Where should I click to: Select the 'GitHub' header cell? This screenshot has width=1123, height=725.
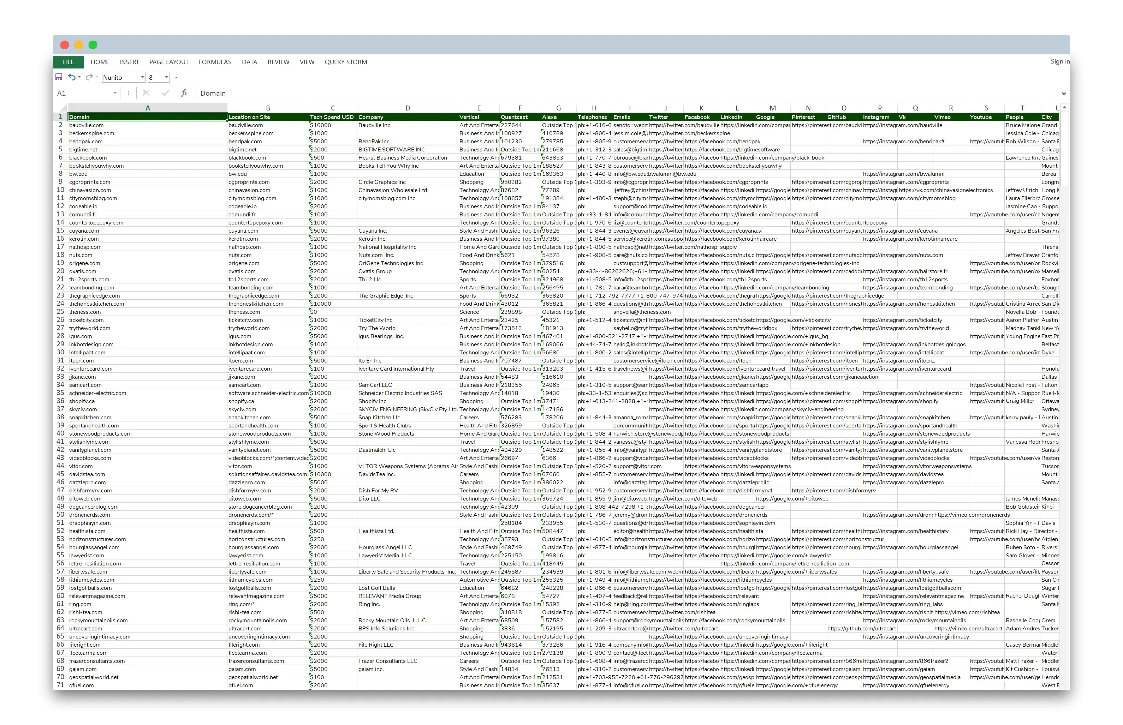click(x=844, y=117)
